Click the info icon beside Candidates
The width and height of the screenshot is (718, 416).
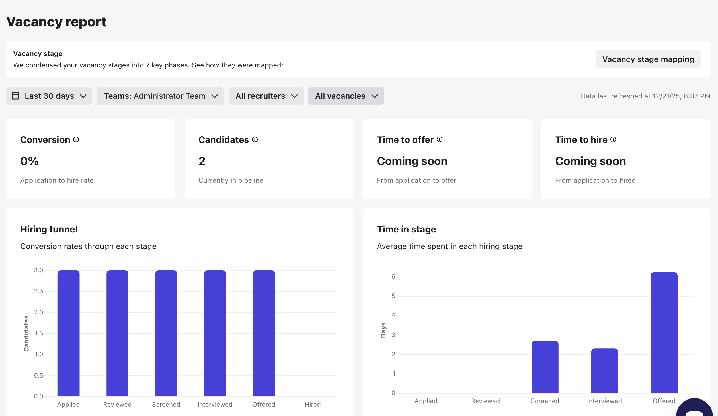tap(255, 139)
